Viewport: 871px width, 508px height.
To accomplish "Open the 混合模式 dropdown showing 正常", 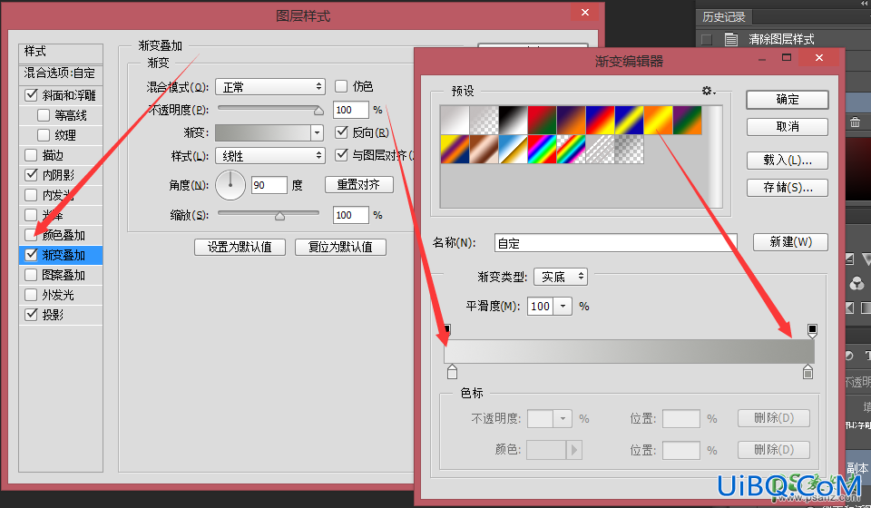I will [x=270, y=86].
